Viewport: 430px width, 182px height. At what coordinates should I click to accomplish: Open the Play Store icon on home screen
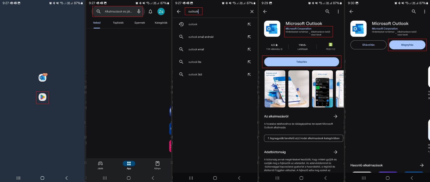pyautogui.click(x=42, y=97)
